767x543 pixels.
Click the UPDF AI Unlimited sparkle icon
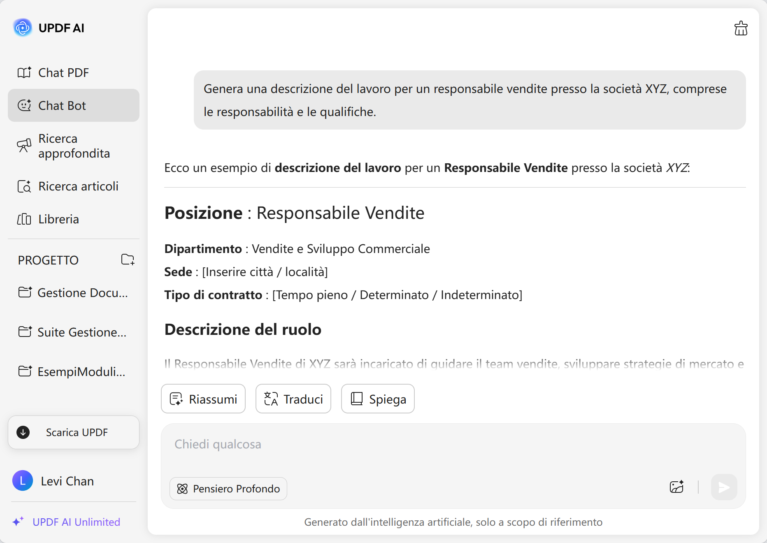pyautogui.click(x=18, y=522)
